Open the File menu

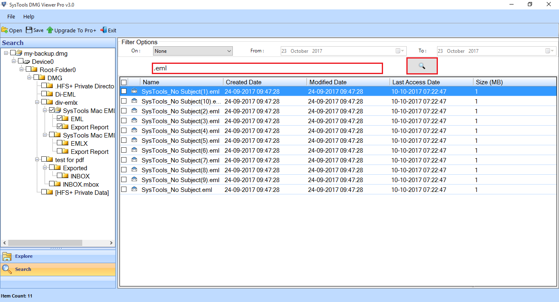click(11, 17)
